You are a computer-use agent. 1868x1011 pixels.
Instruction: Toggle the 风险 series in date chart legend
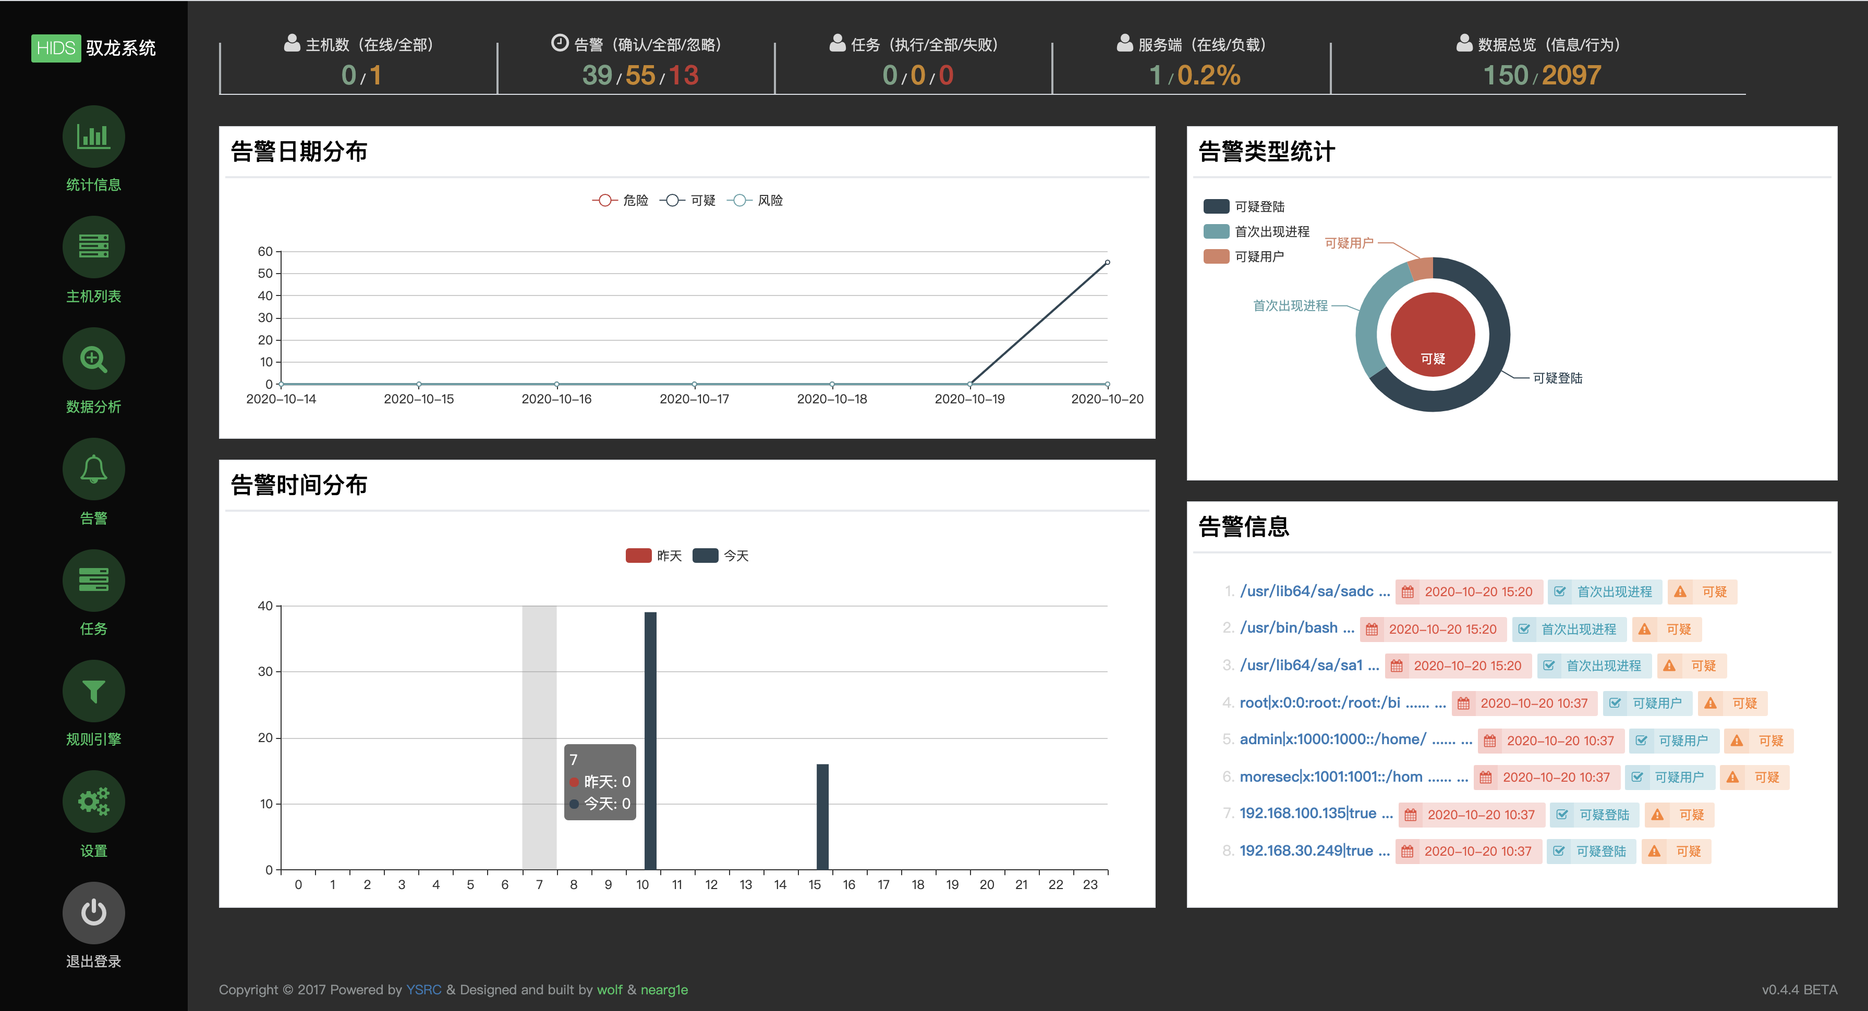click(755, 200)
